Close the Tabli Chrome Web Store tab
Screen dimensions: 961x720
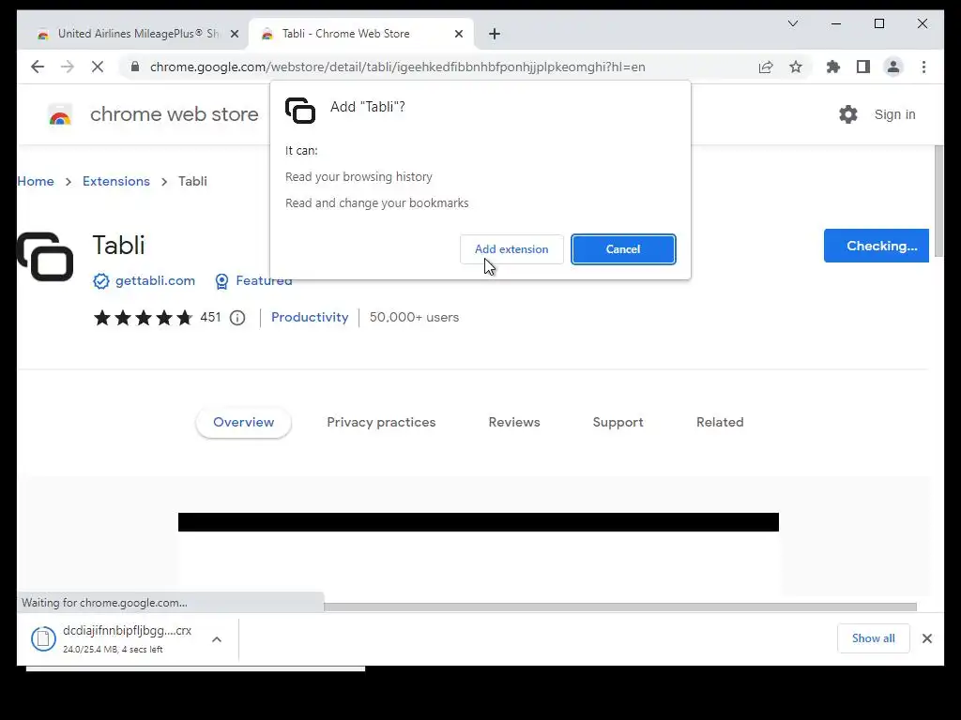458,34
